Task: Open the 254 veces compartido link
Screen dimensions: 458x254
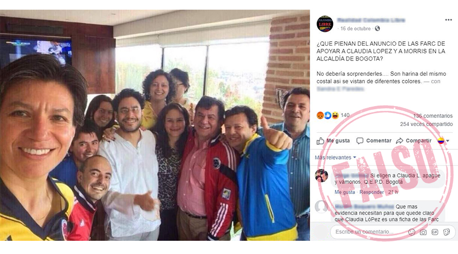Action: (426, 124)
